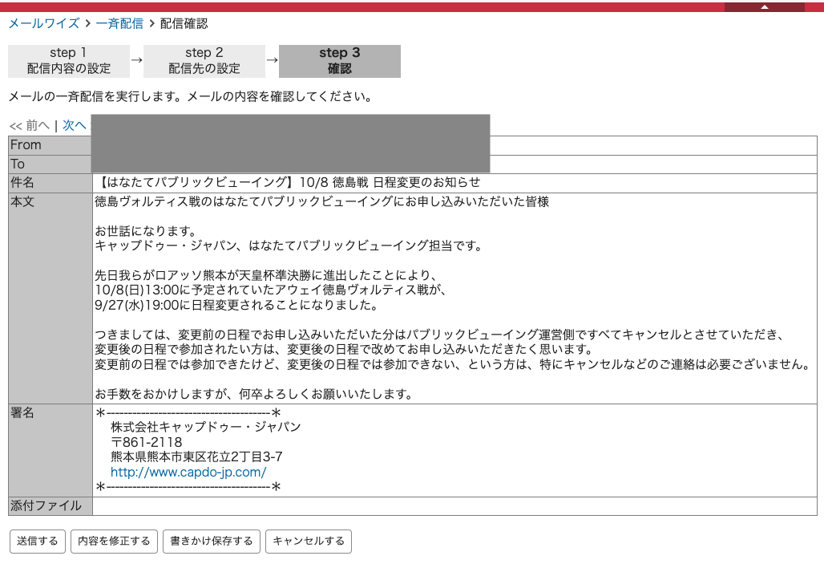Click the step 2 配信先の設定 box
824x564 pixels.
pos(204,61)
